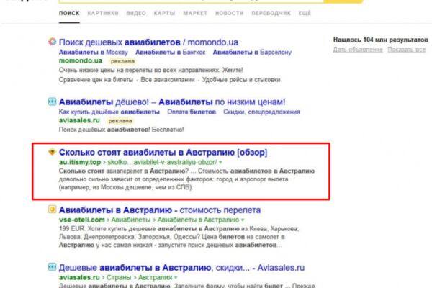Click 'Очень низкие цены на перелеты' snippet
432x288 pixels.
(x=151, y=70)
